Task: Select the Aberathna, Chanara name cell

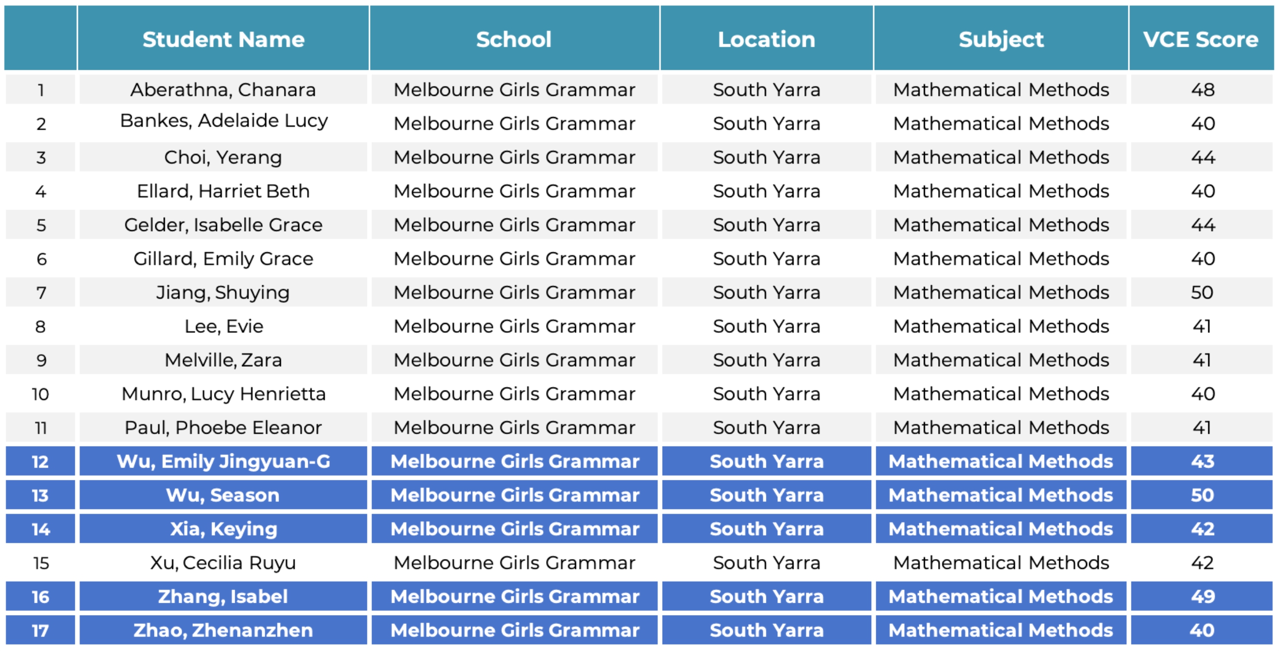Action: click(x=223, y=89)
